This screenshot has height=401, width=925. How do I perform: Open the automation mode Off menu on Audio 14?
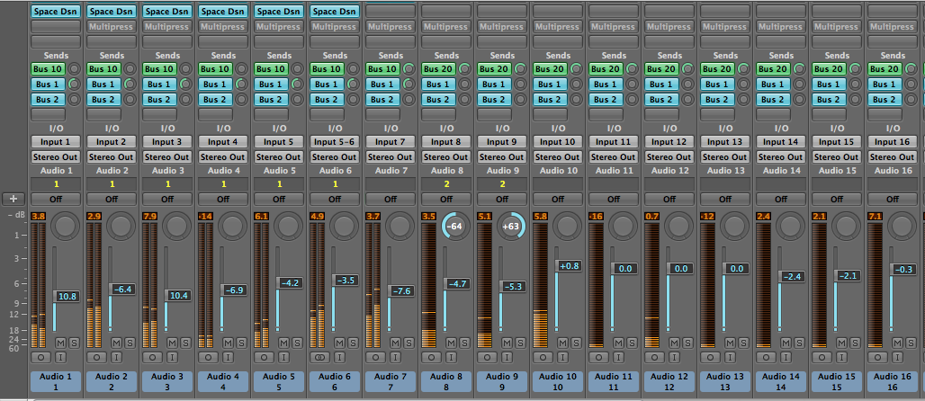(780, 200)
